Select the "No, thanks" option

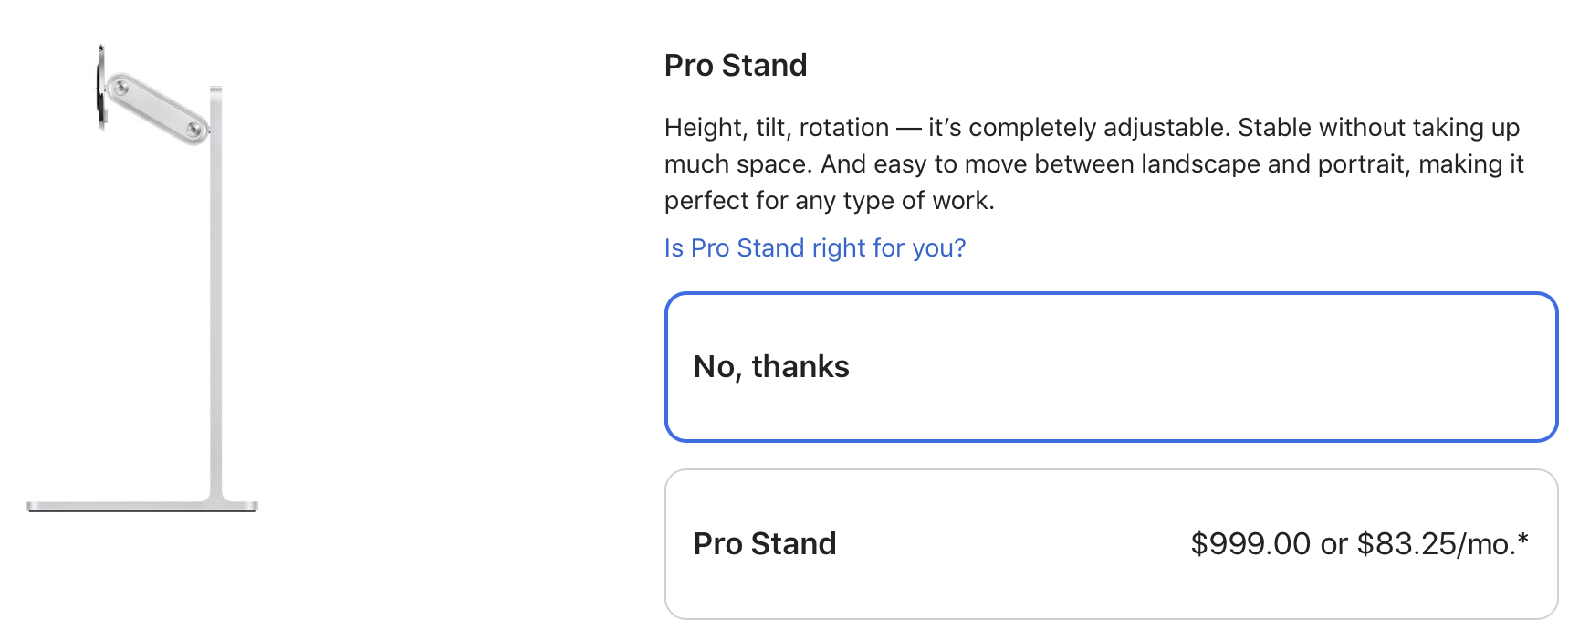coord(1112,367)
